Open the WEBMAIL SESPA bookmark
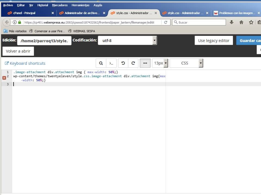The width and height of the screenshot is (261, 195). (x=82, y=31)
